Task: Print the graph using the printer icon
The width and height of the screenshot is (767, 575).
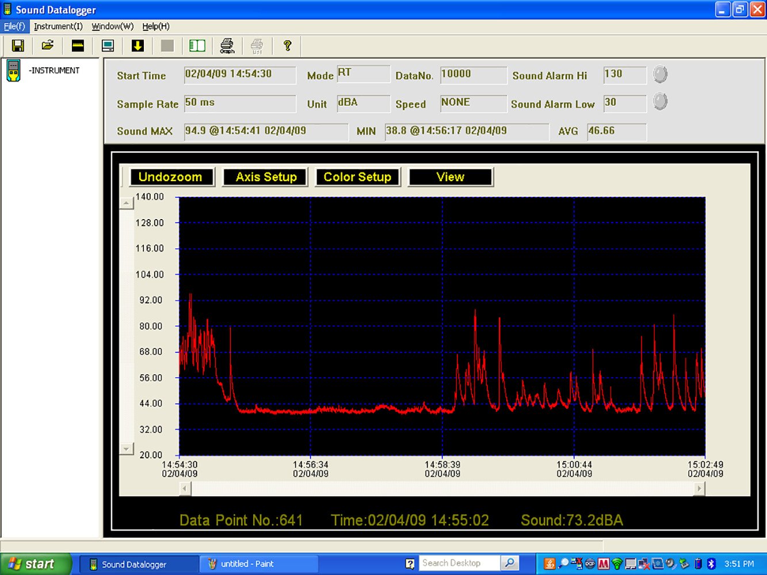Action: point(227,46)
